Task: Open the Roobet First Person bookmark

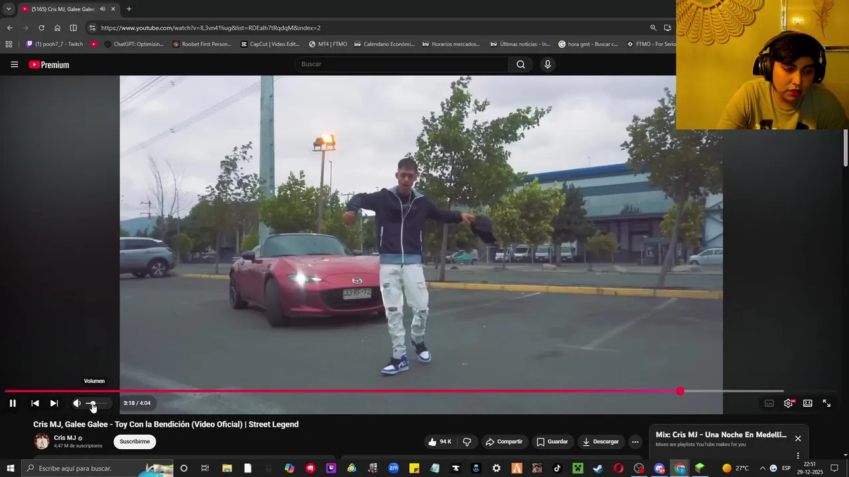Action: tap(202, 44)
